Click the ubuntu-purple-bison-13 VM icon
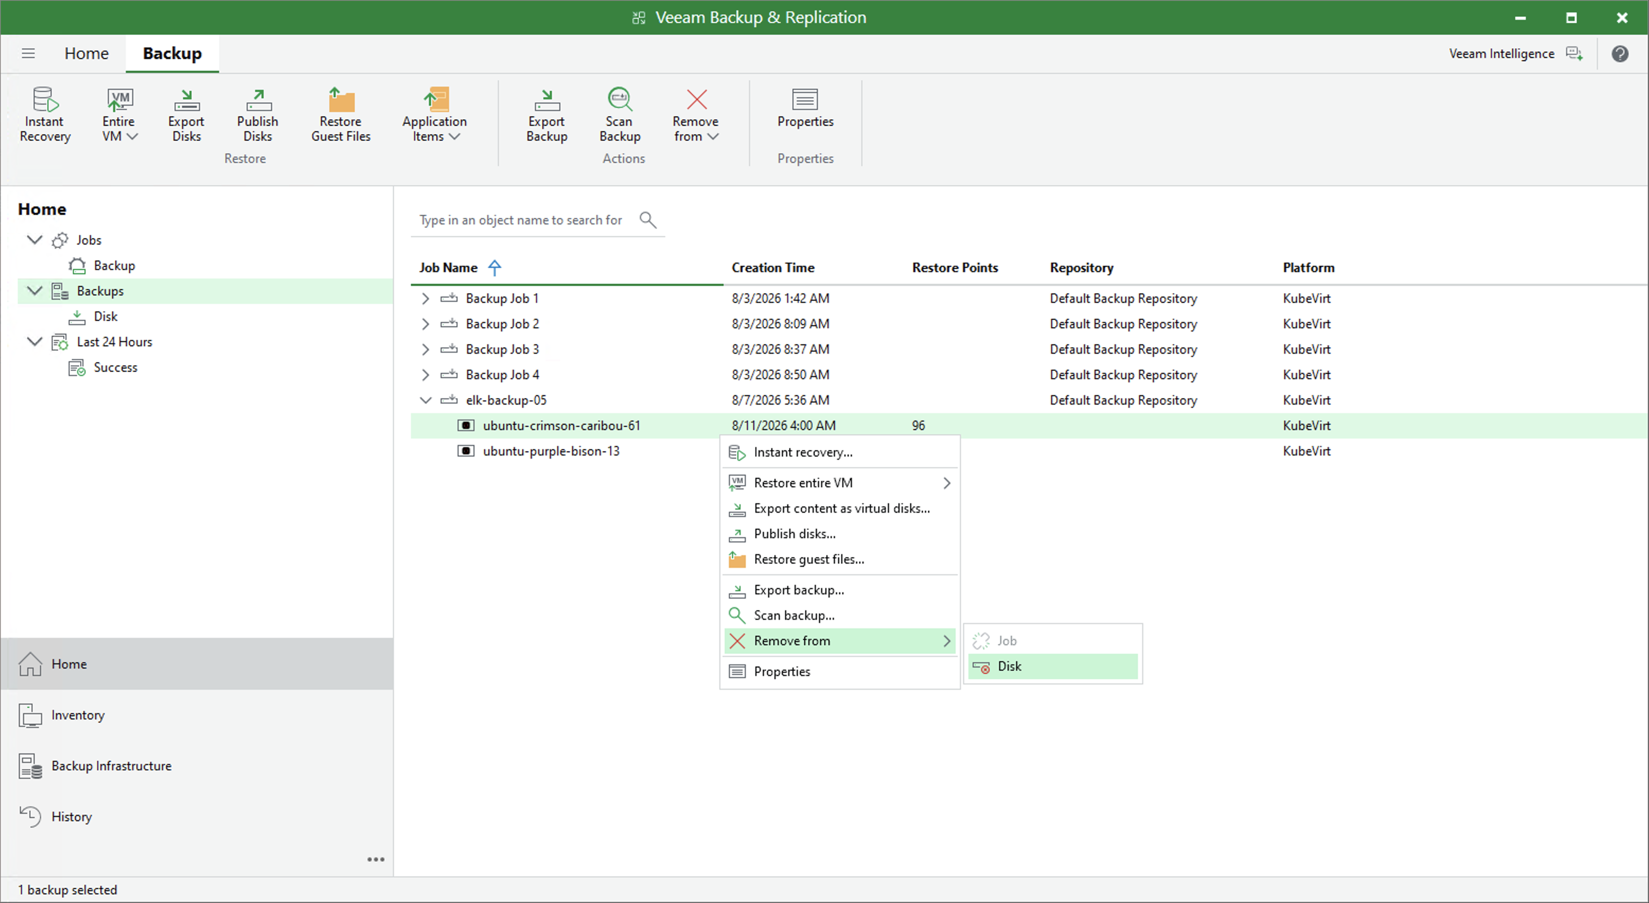 click(466, 451)
